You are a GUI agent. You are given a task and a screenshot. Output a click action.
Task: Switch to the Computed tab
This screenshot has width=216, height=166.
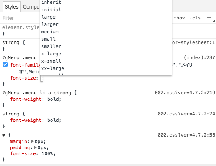pos(31,7)
